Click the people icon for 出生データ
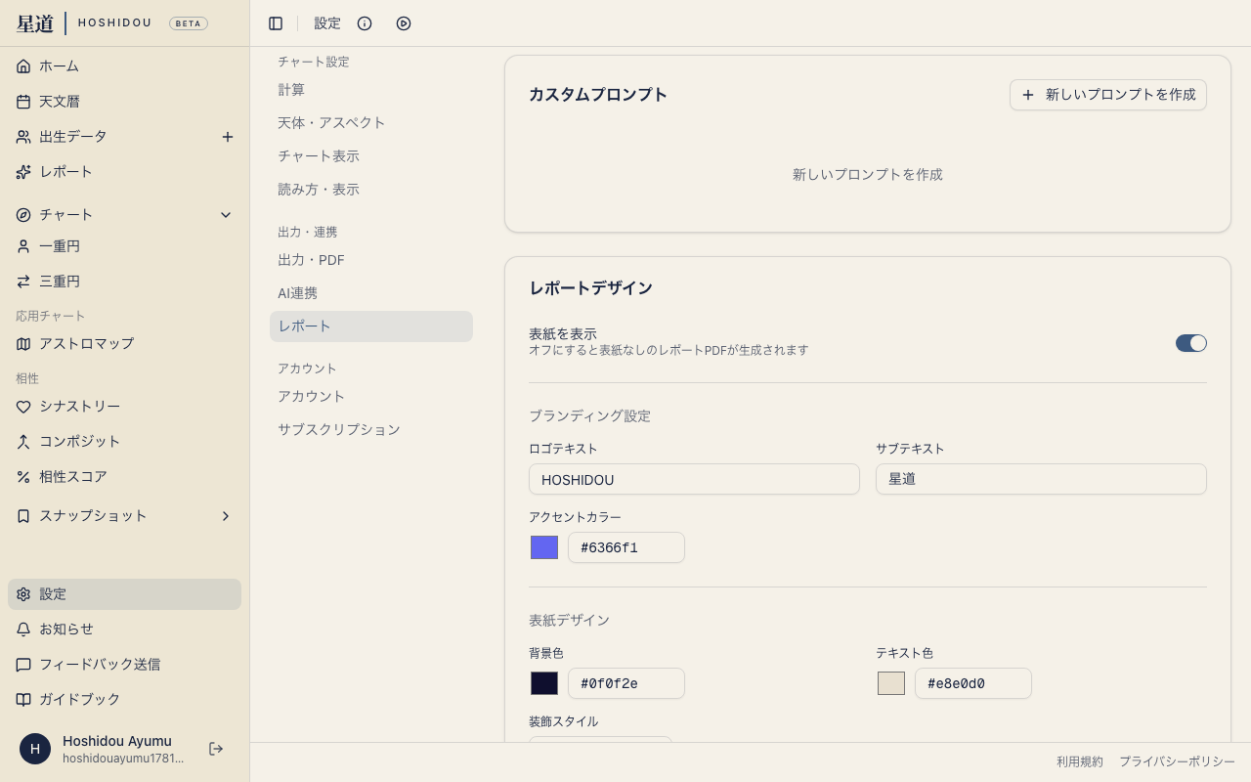Image resolution: width=1251 pixels, height=782 pixels. pos(23,137)
